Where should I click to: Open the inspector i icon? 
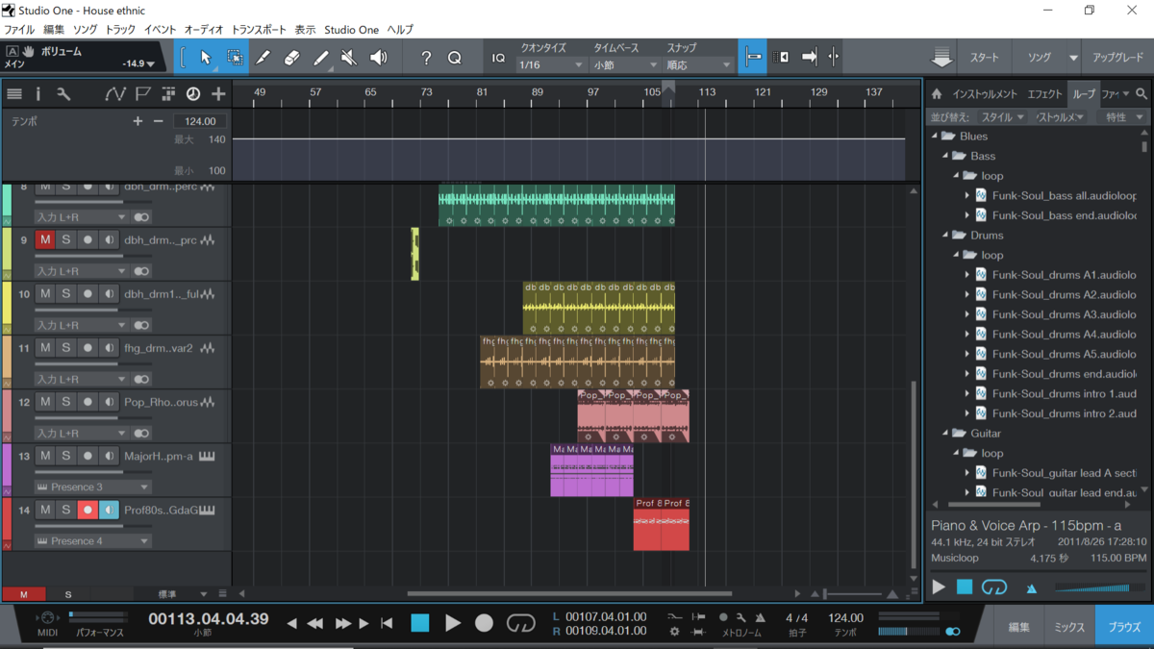point(38,93)
